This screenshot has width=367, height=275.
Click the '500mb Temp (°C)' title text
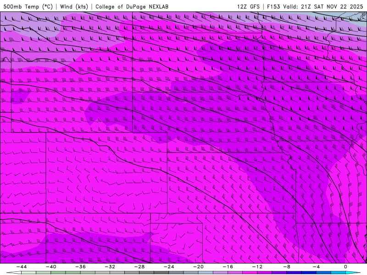(28, 6)
